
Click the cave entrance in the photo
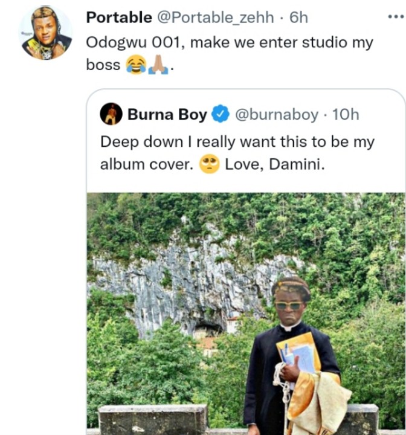click(x=208, y=330)
